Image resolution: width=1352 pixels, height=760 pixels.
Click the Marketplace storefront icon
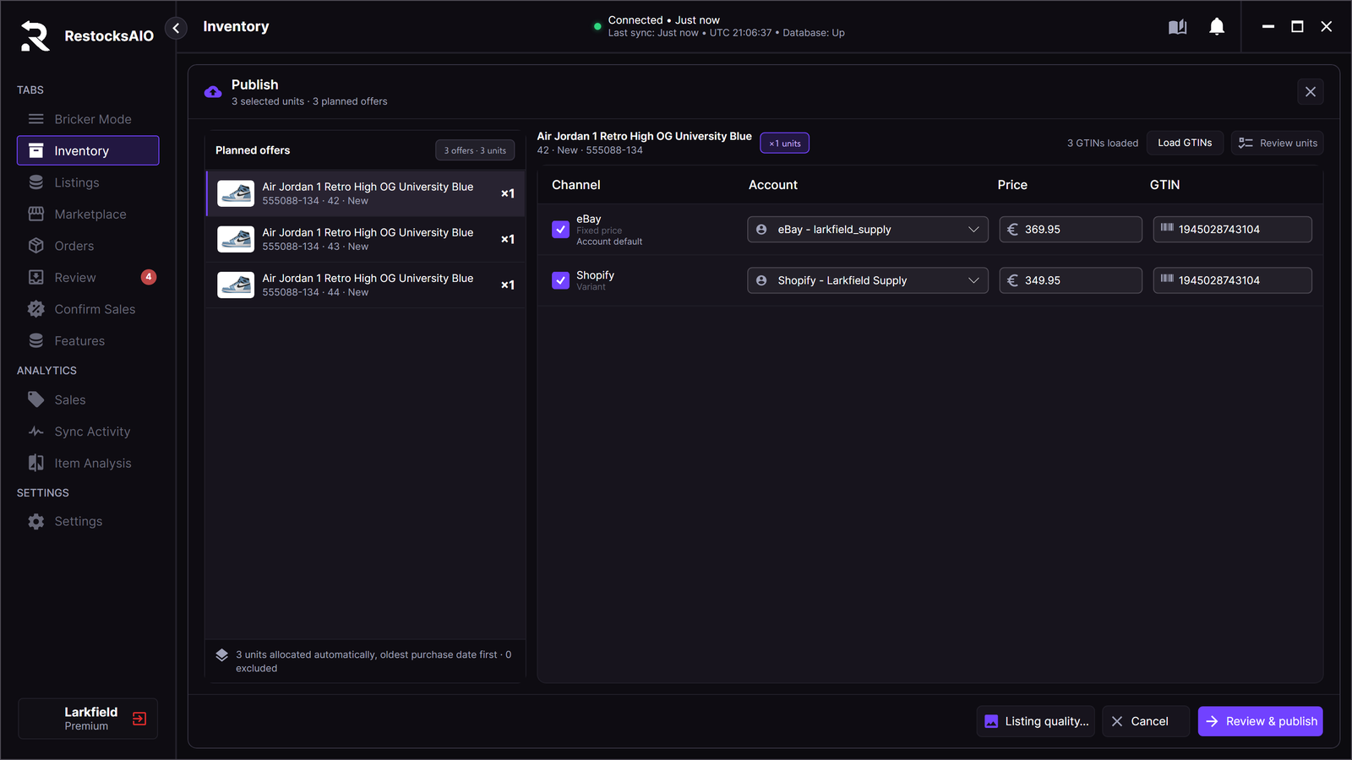[x=35, y=214]
